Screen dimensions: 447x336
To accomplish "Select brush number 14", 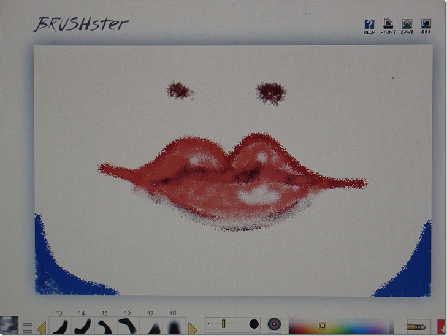I will pos(83,325).
